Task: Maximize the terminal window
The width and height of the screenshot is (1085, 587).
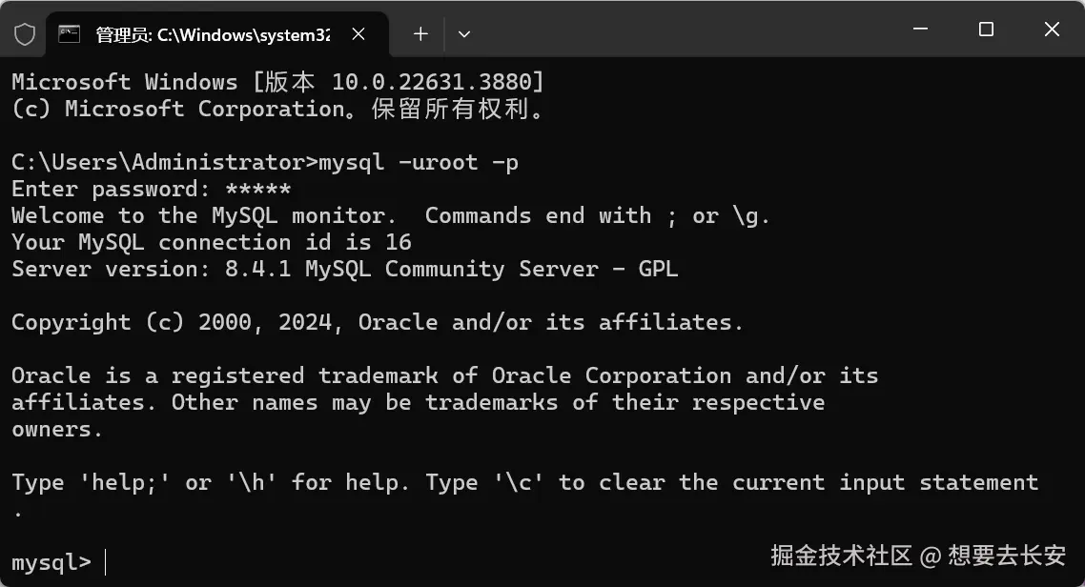Action: click(x=986, y=29)
